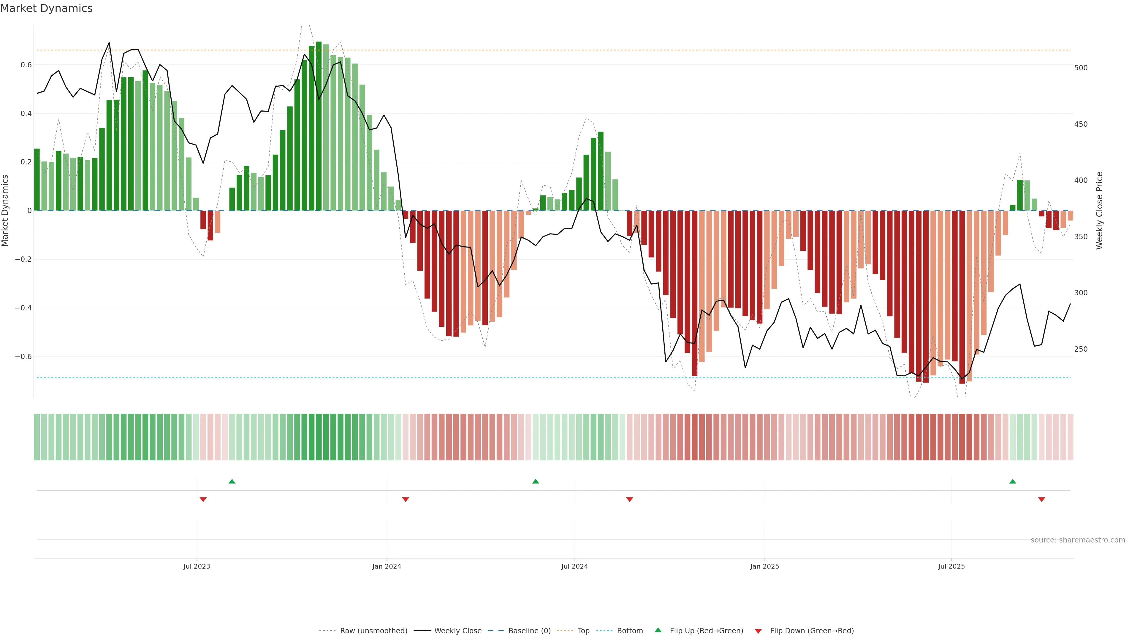This screenshot has height=641, width=1140.
Task: Toggle the Weekly Close legend entry
Action: click(457, 631)
